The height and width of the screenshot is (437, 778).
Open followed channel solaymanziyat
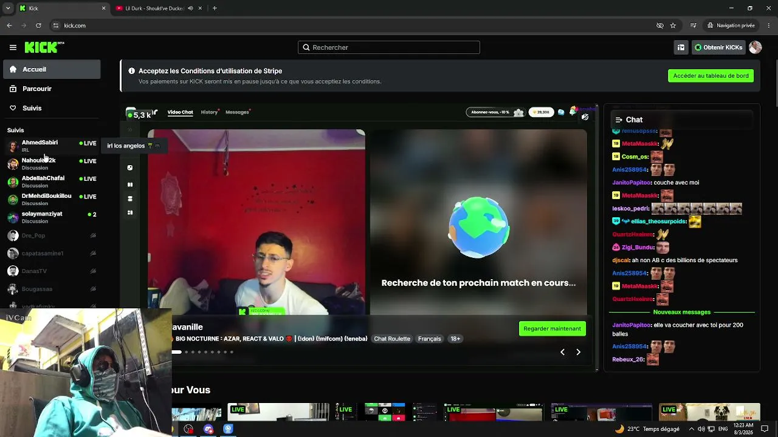[x=52, y=217]
